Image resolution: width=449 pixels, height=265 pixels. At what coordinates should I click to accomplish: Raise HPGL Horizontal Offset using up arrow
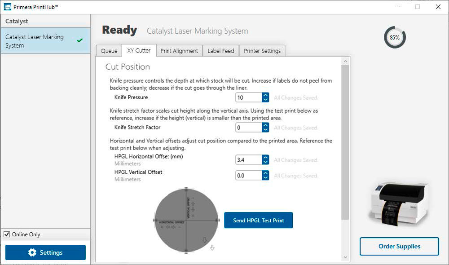[265, 157]
